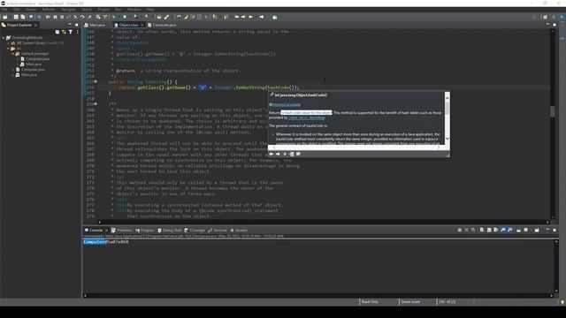This screenshot has width=566, height=318.
Task: Open the Refactor menu
Action: point(49,10)
